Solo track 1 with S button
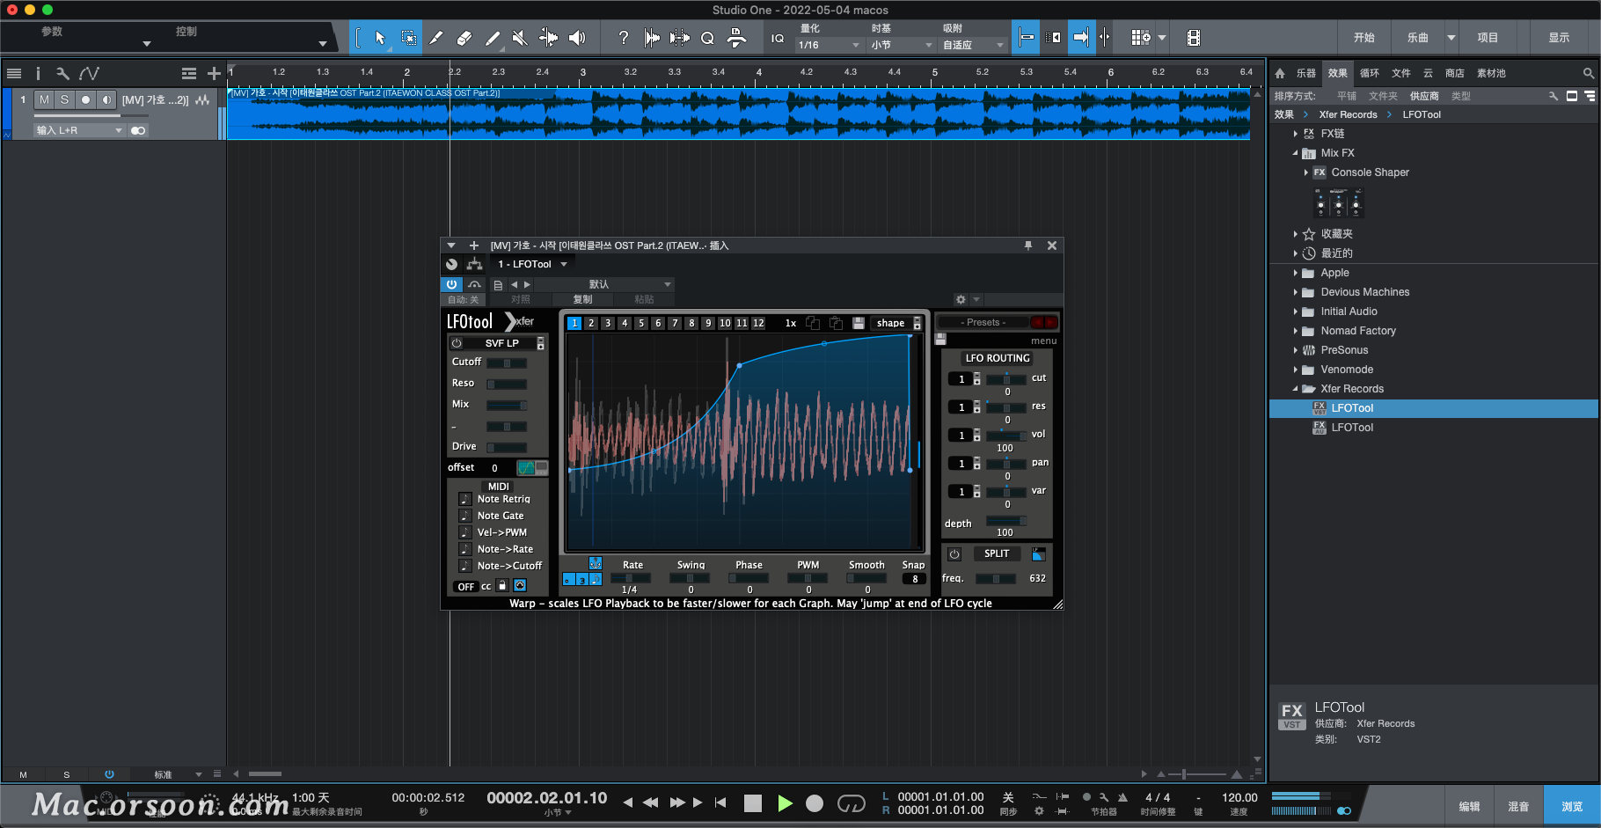Viewport: 1601px width, 828px height. (64, 99)
